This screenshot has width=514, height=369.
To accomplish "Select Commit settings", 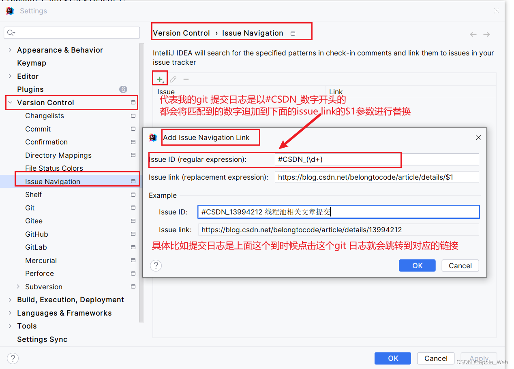I will [38, 129].
